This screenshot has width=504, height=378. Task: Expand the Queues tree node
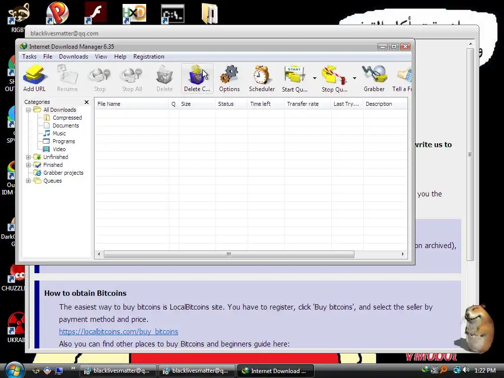[x=28, y=181]
